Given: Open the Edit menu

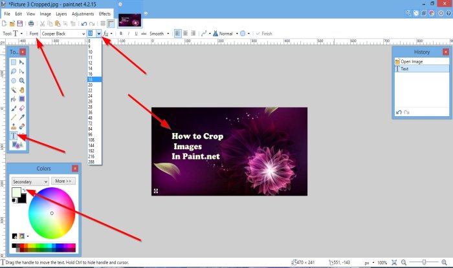Looking at the screenshot, I should [19, 14].
